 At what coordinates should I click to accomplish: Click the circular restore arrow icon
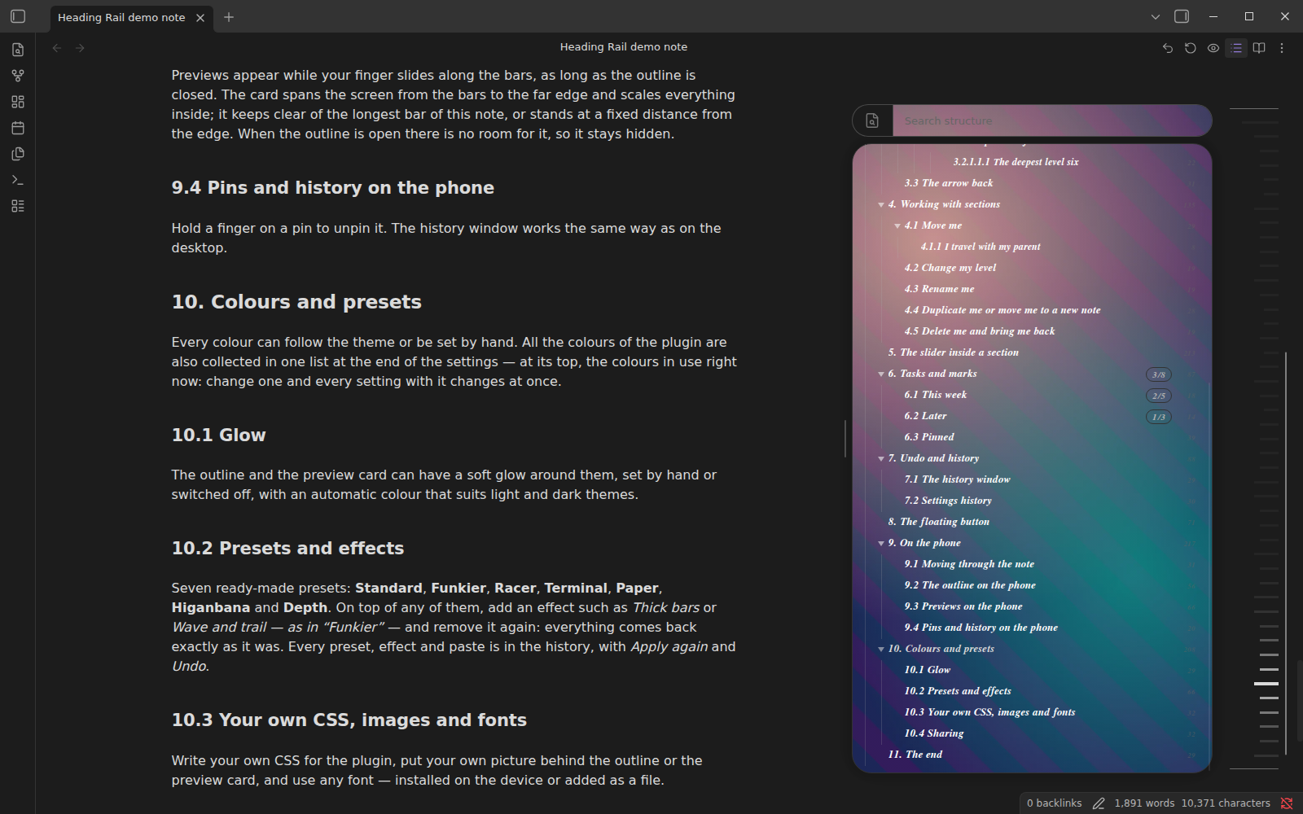tap(1191, 48)
